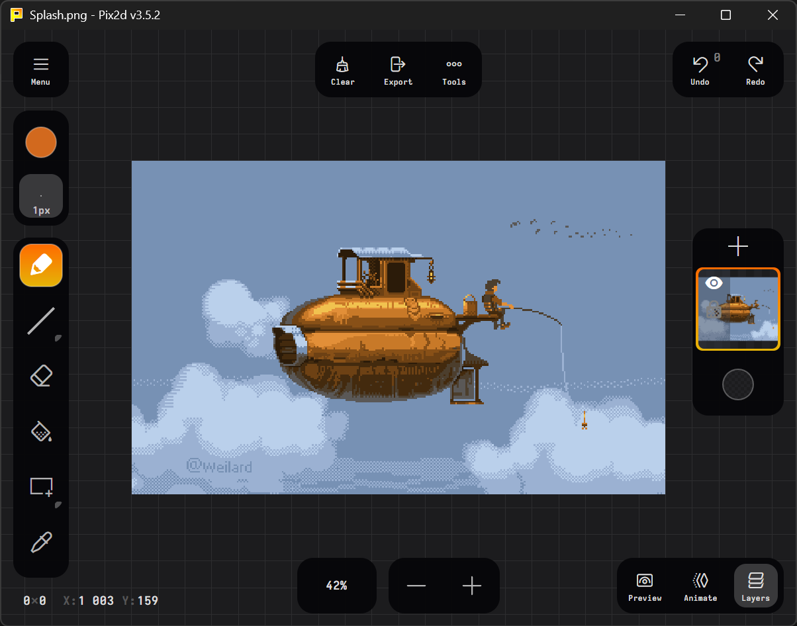
Task: Select the Eraser tool
Action: pyautogui.click(x=41, y=377)
